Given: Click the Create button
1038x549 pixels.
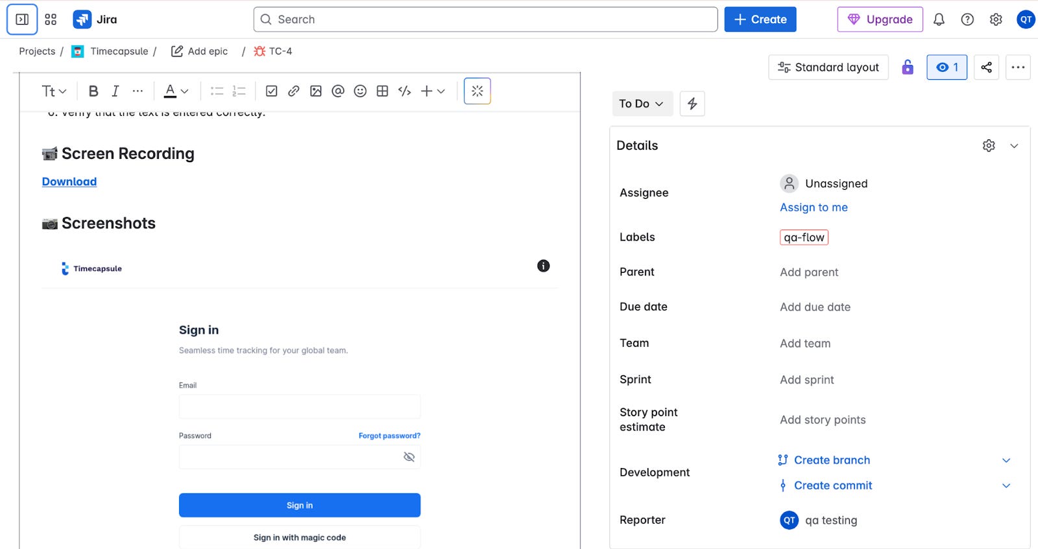Looking at the screenshot, I should tap(760, 19).
